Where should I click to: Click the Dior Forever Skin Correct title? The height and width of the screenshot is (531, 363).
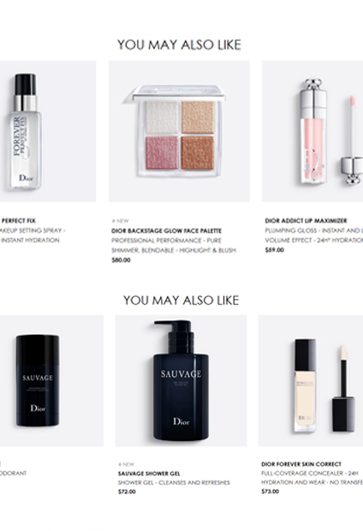301,464
